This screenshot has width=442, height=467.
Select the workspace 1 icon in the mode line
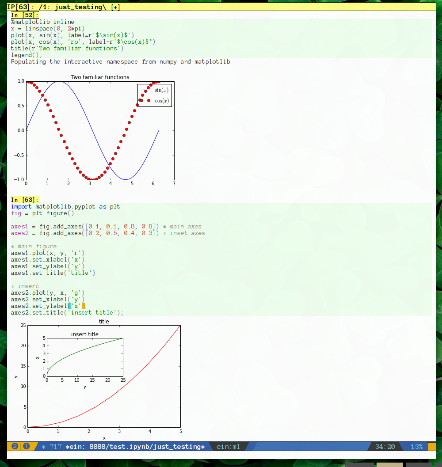26,446
